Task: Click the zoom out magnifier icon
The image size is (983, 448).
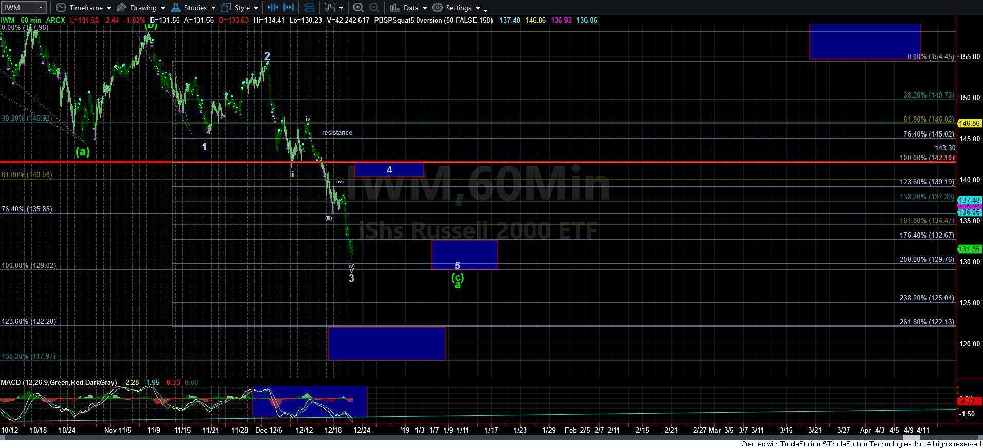Action: click(374, 7)
